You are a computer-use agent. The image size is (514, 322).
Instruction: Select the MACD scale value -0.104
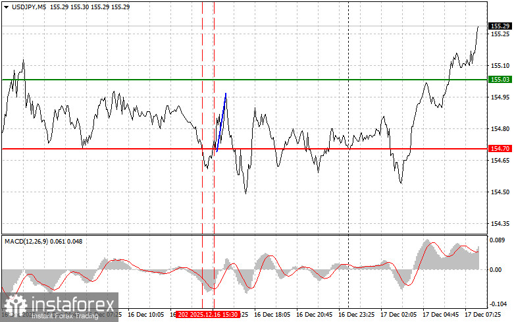(x=498, y=304)
